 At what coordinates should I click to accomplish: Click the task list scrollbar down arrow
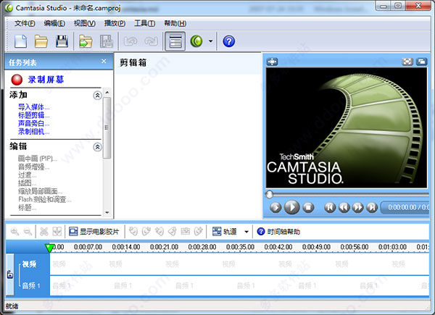pyautogui.click(x=107, y=212)
